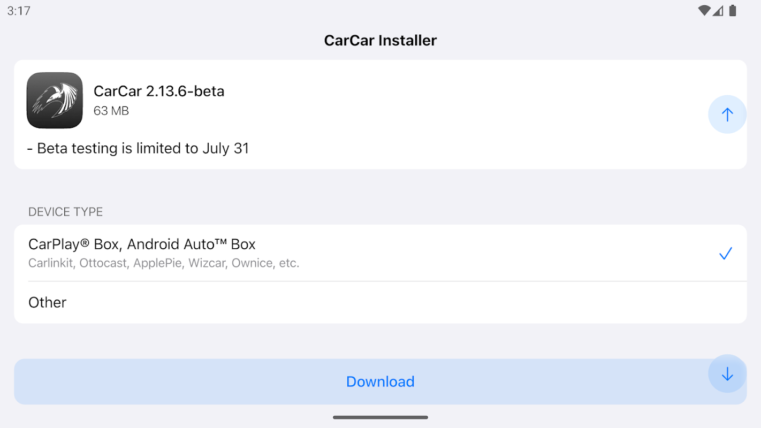The image size is (761, 428).
Task: Tap the CarCar eagle app icon
Action: 55,101
